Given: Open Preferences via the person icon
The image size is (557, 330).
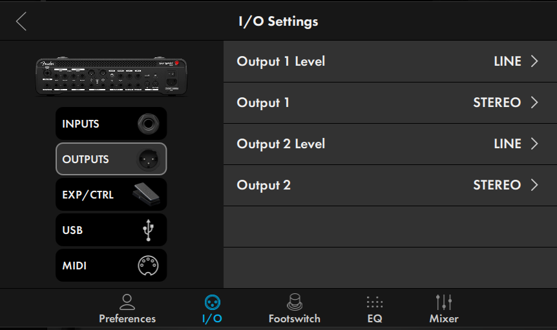Looking at the screenshot, I should (x=127, y=302).
